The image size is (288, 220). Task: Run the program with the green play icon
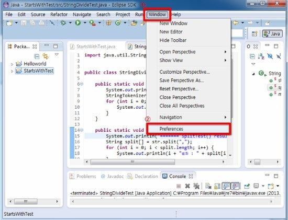tap(78, 23)
